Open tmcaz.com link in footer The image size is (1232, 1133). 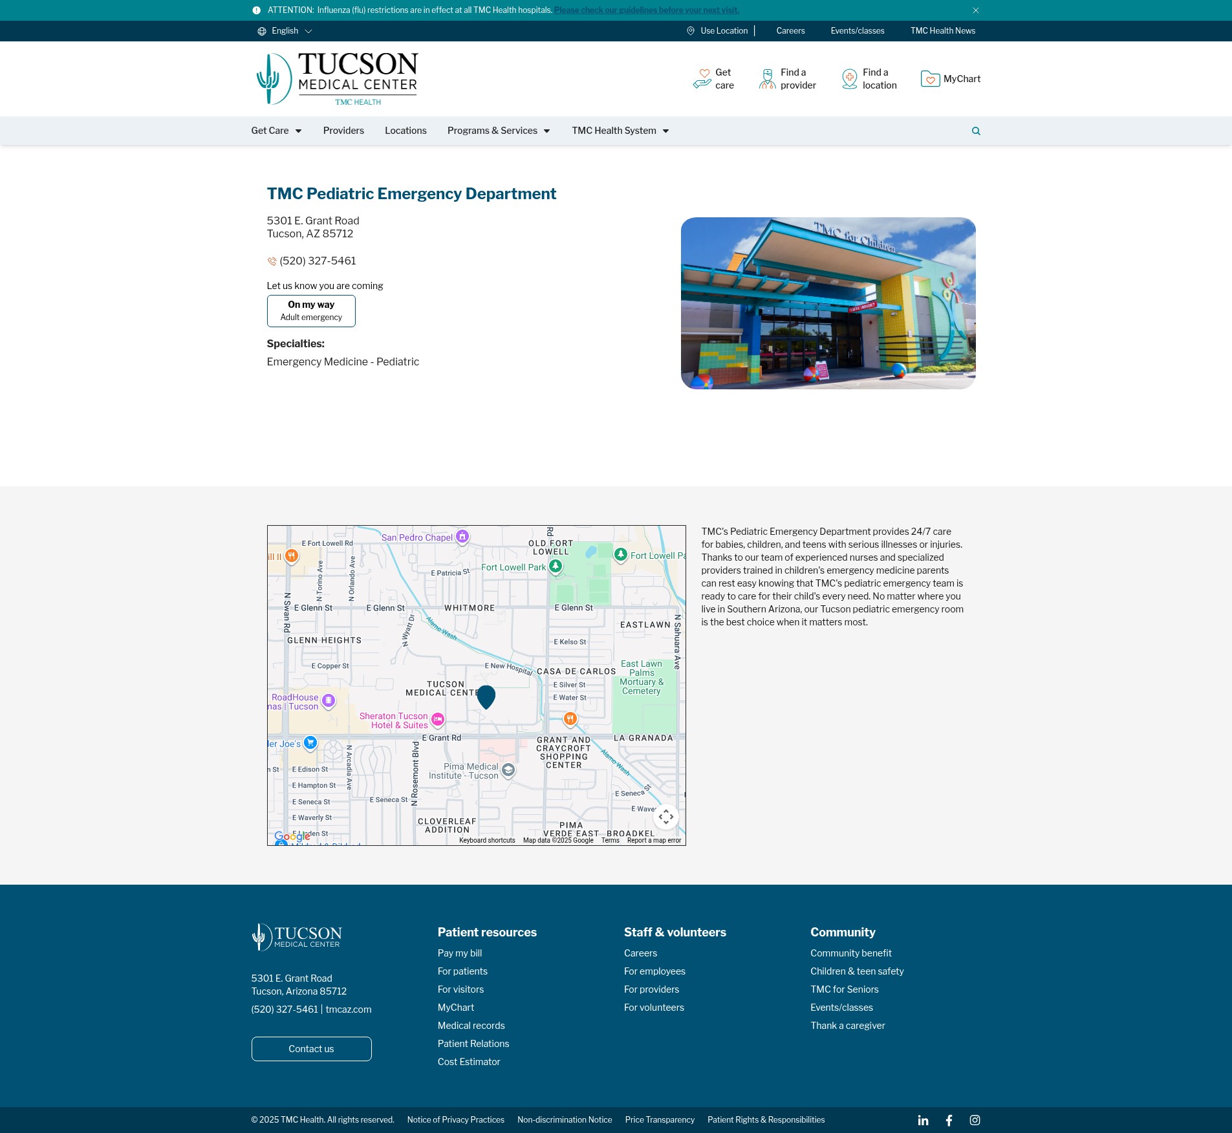click(349, 1009)
